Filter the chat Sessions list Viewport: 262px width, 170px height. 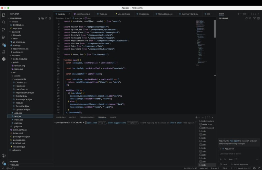point(255,19)
